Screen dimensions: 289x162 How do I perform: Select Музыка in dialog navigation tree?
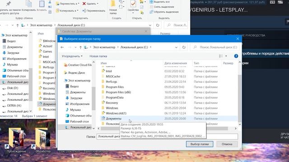[73, 110]
